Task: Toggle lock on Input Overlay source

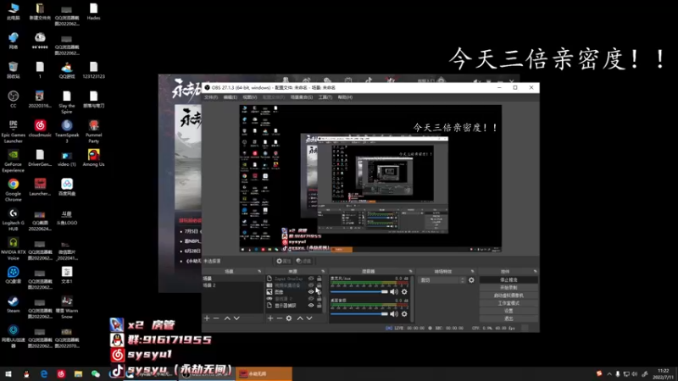Action: click(320, 279)
